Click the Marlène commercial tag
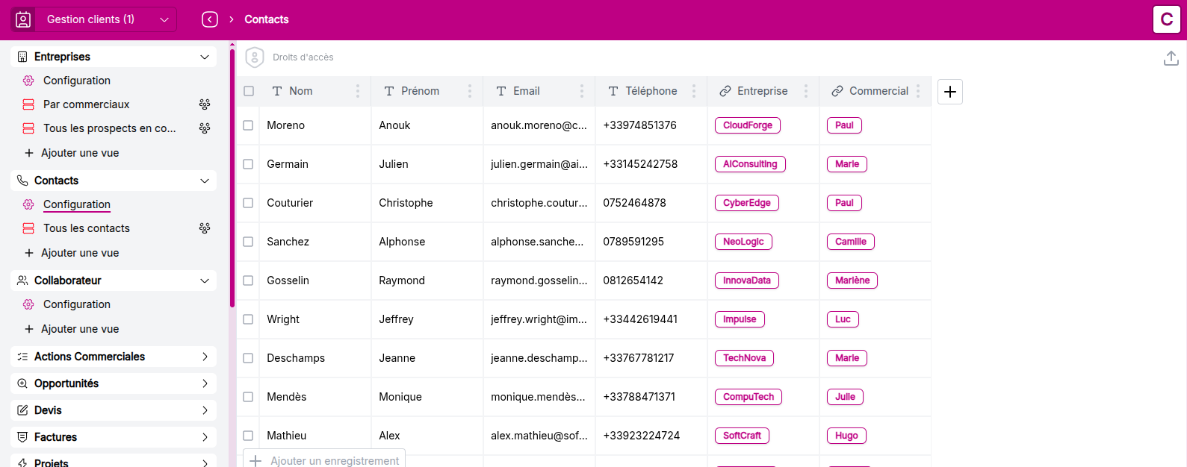This screenshot has height=467, width=1187. click(x=852, y=280)
